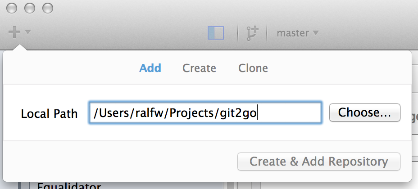Click the Choose... button
The image size is (418, 189).
[x=365, y=112]
